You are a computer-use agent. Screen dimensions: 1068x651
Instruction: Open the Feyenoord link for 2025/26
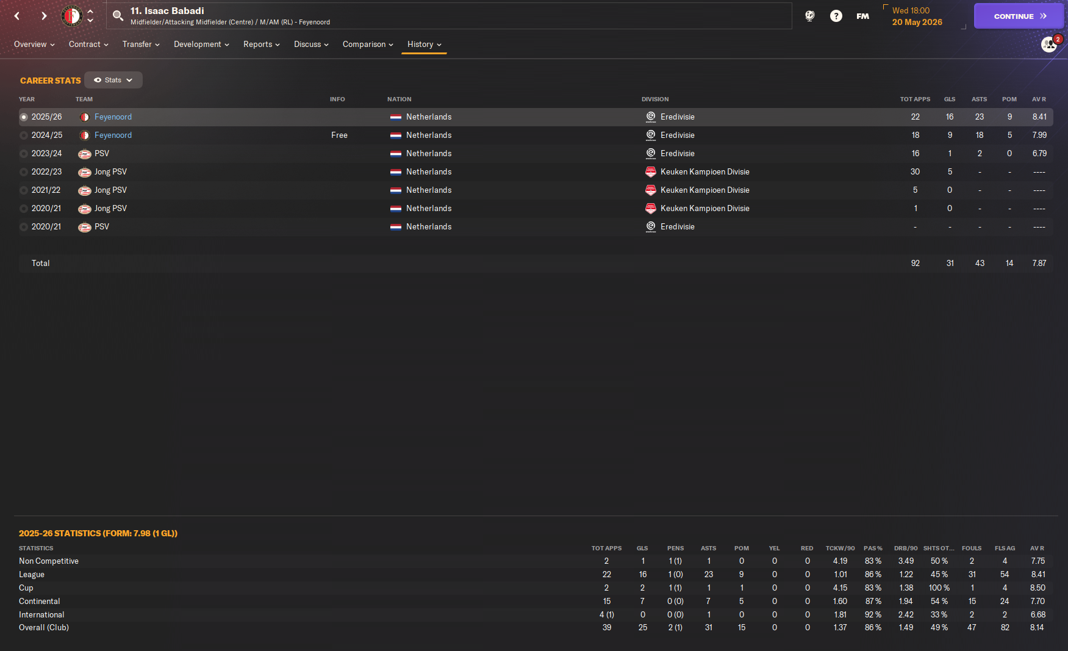[x=113, y=117]
